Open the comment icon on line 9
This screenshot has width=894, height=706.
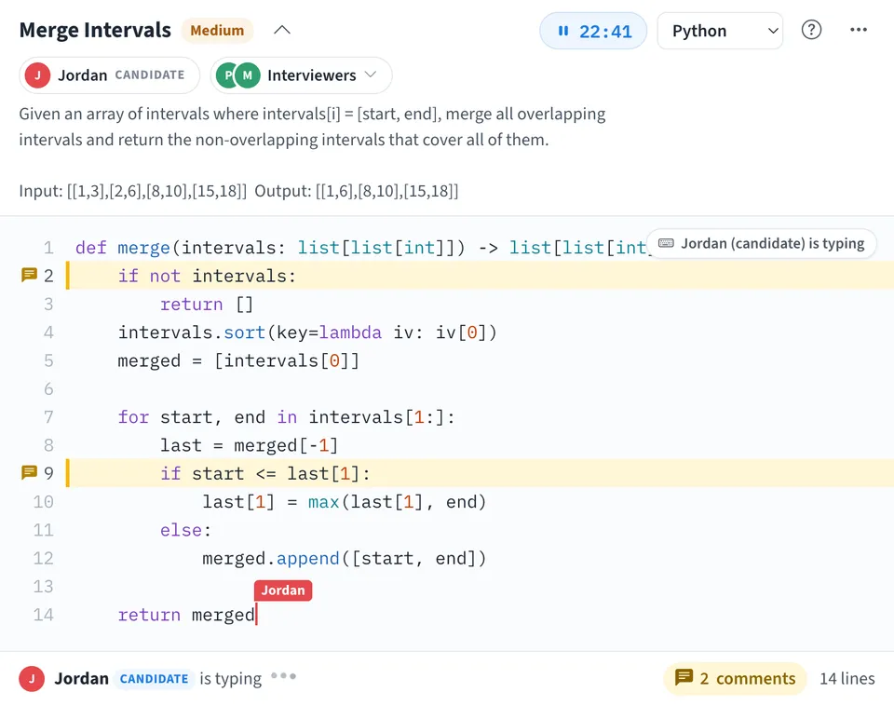[x=29, y=473]
